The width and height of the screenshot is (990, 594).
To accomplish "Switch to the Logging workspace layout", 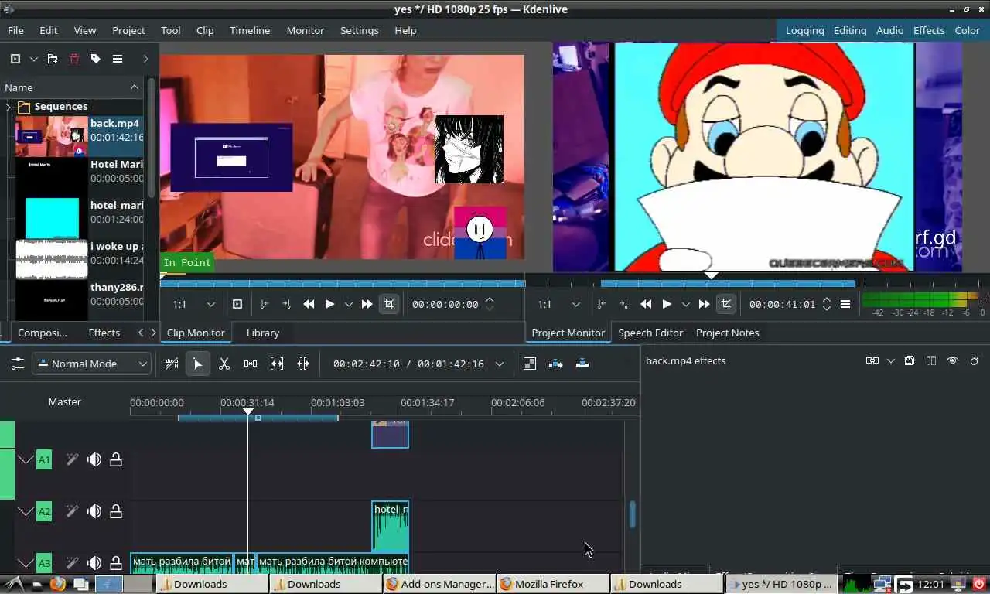I will click(804, 30).
